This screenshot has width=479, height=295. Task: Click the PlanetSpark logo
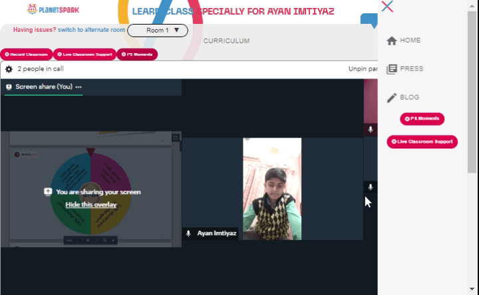[x=53, y=9]
